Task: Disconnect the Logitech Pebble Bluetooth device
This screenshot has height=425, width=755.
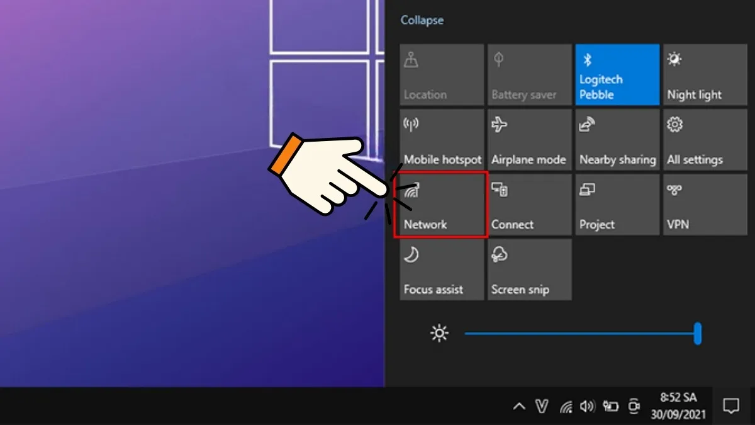Action: coord(617,74)
